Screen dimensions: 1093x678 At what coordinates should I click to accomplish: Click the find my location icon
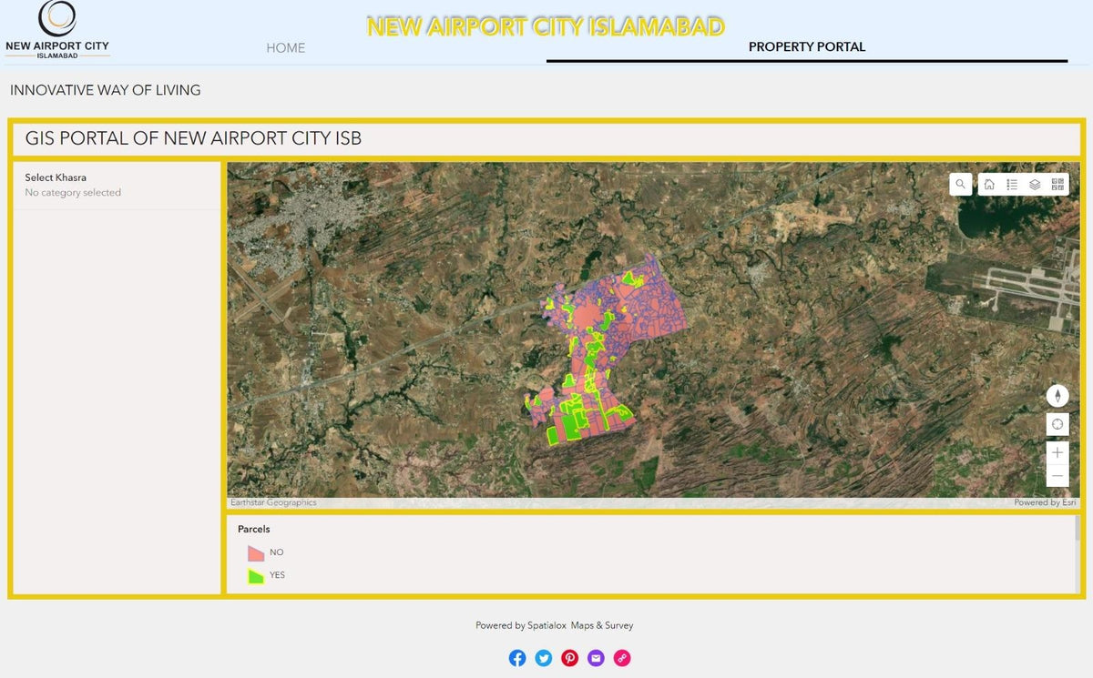tap(1057, 424)
